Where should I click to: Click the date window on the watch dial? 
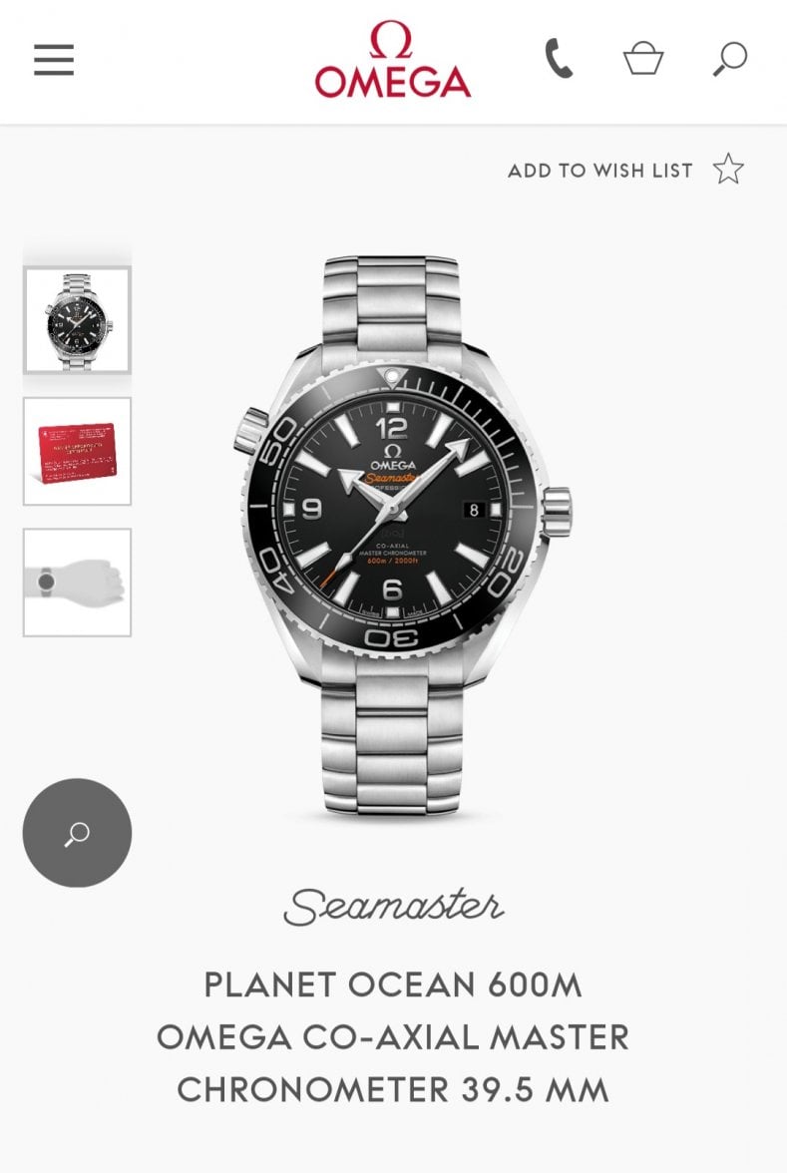(474, 511)
